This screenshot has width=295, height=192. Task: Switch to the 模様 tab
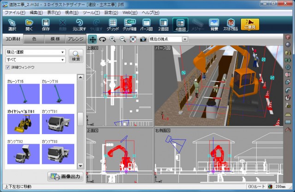(55, 40)
